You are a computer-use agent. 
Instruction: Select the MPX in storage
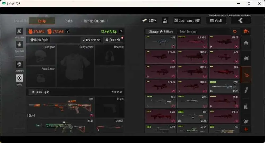[224, 72]
